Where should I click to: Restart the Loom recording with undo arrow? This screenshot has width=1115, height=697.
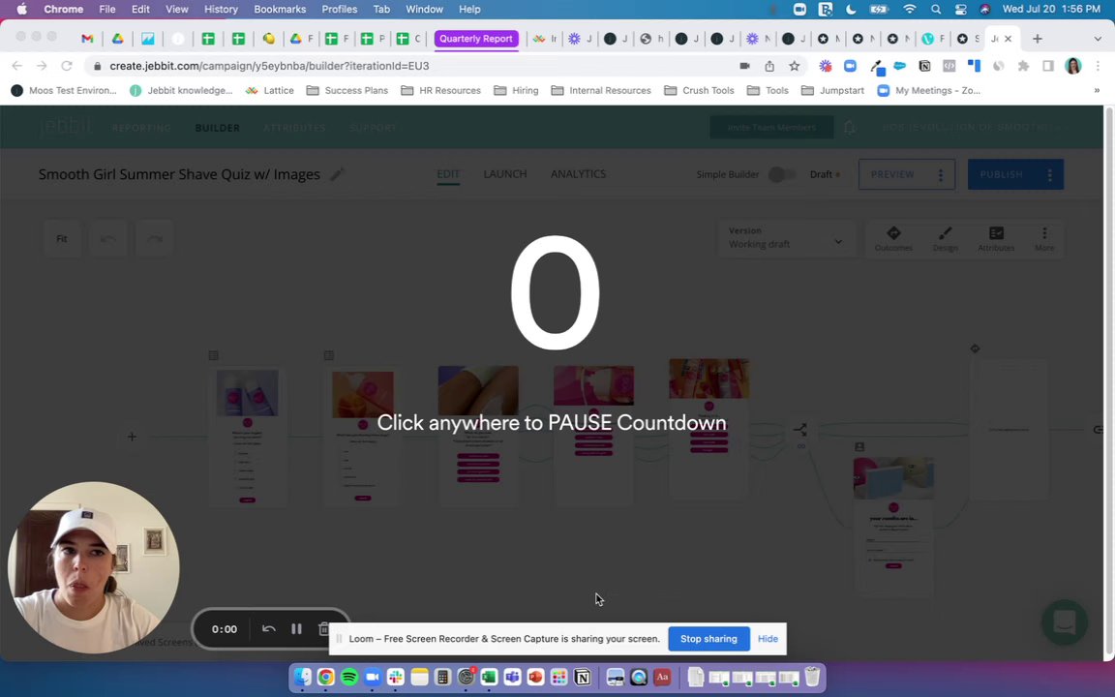pyautogui.click(x=269, y=628)
